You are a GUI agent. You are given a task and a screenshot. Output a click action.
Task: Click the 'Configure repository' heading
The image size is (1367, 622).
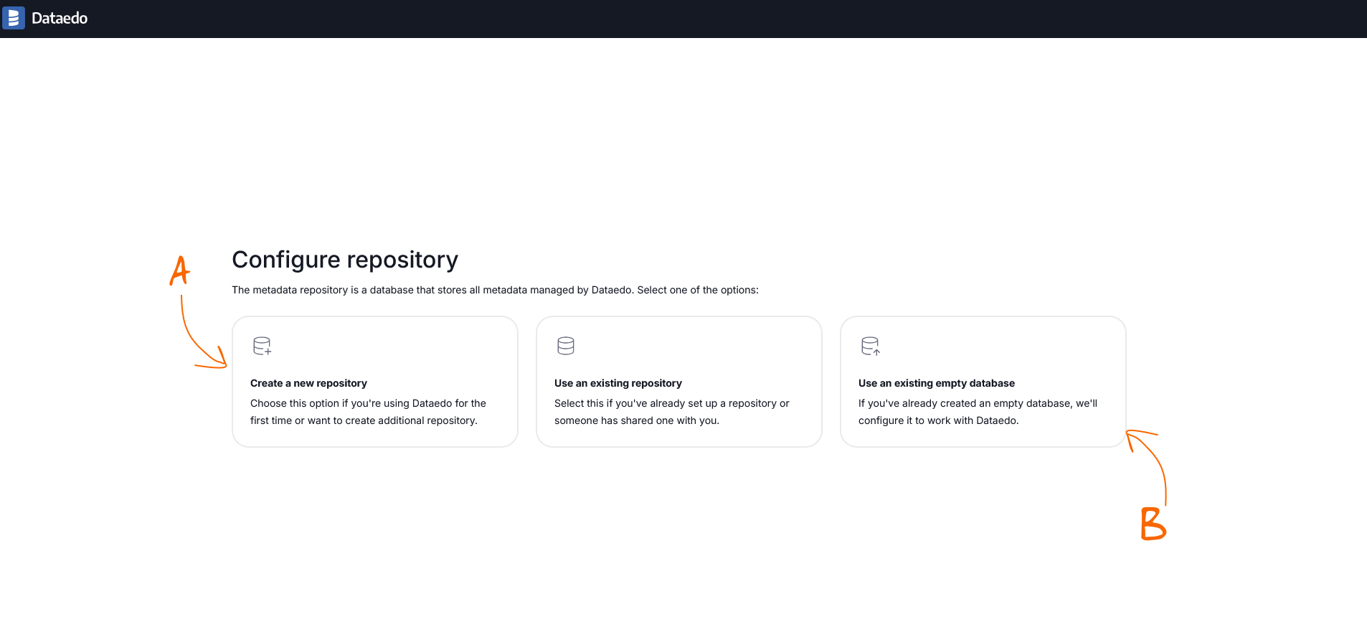tap(345, 260)
